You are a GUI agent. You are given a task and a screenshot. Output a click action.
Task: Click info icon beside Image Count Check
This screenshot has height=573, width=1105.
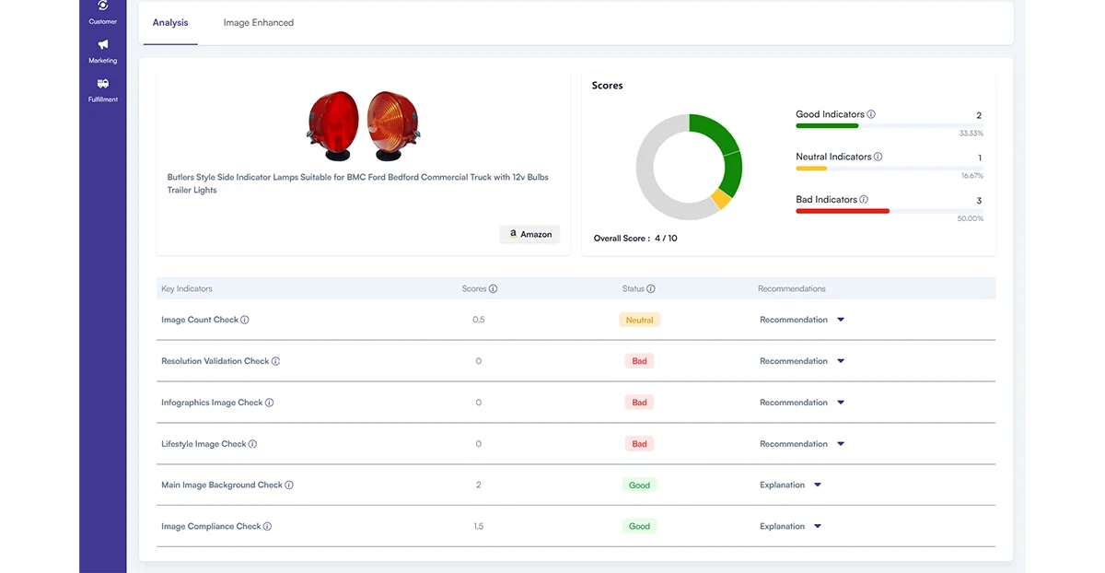(x=245, y=320)
